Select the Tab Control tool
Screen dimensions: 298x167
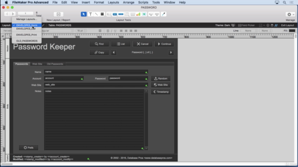pyautogui.click(x=127, y=14)
